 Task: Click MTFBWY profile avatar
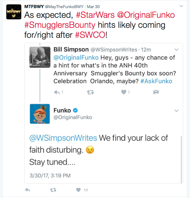tap(14, 12)
